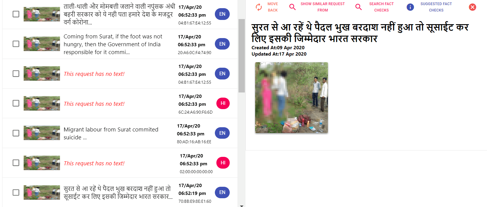Click the EN badge on the ताली-थाली request row
487x207 pixels.
[x=222, y=14]
